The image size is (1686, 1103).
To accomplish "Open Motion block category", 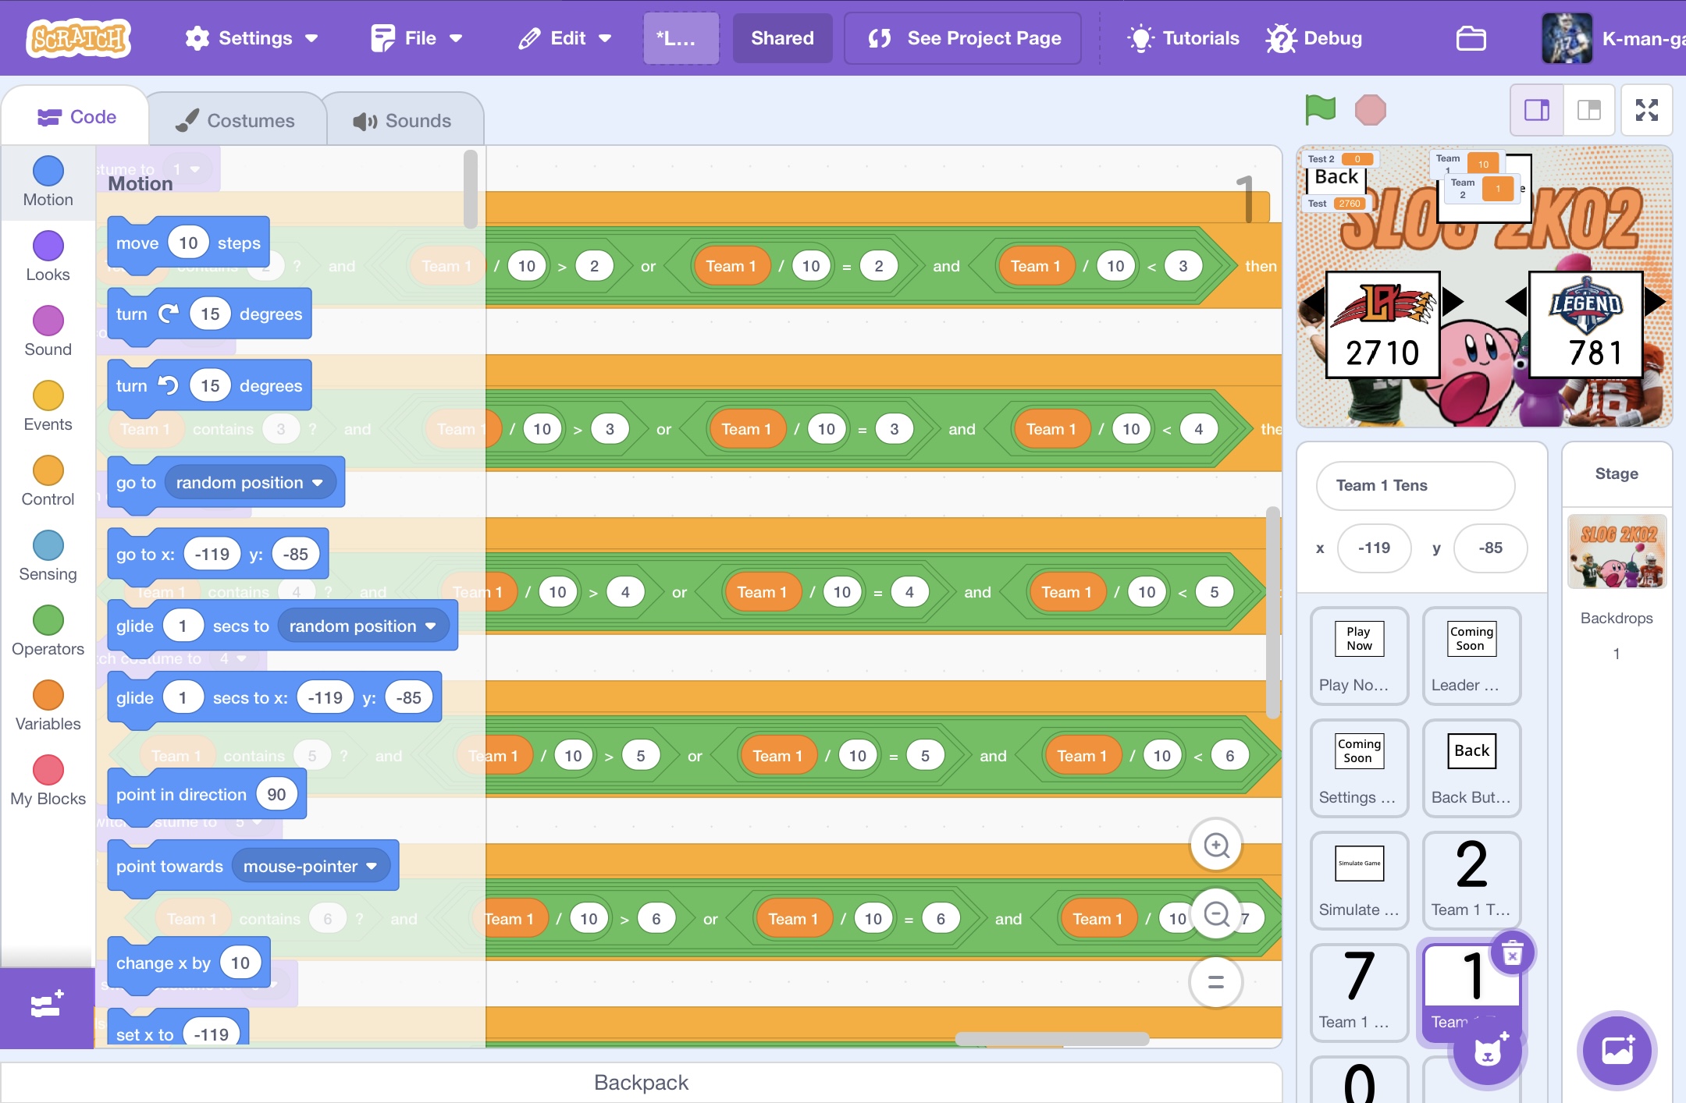I will point(48,182).
